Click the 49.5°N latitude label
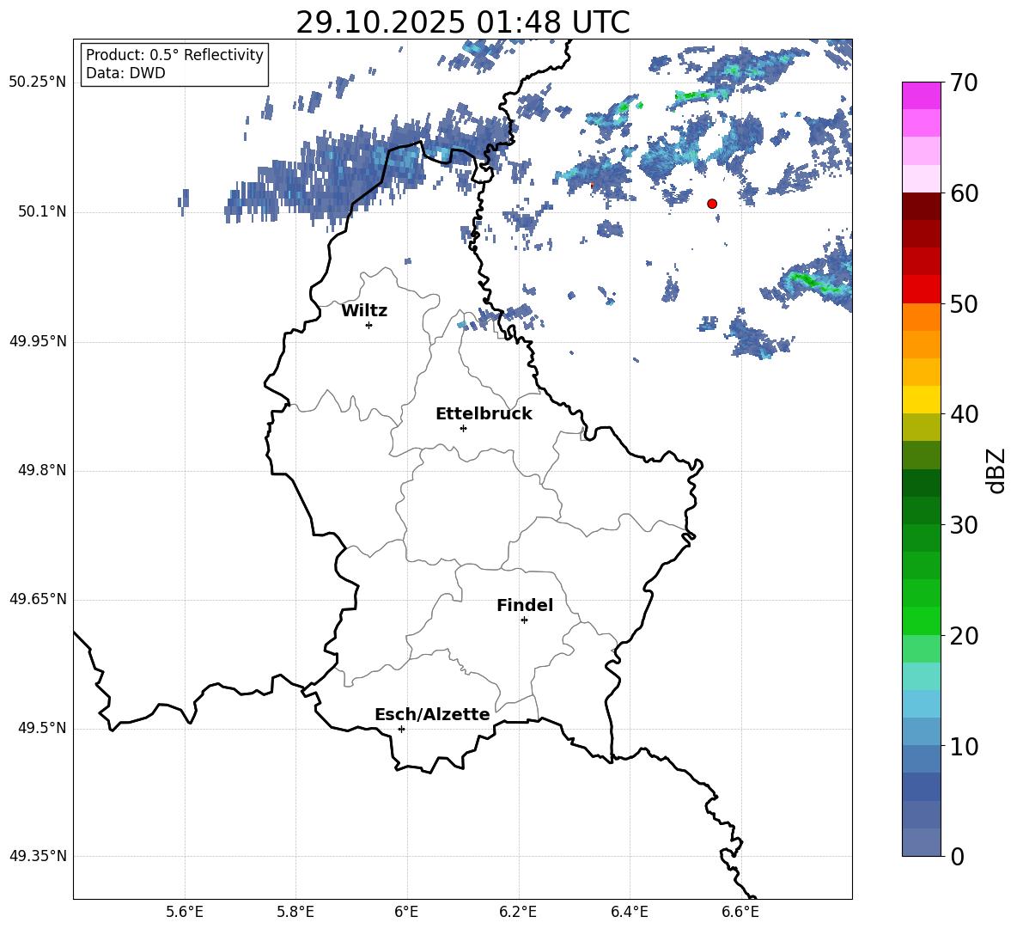This screenshot has height=929, width=1017. click(42, 728)
